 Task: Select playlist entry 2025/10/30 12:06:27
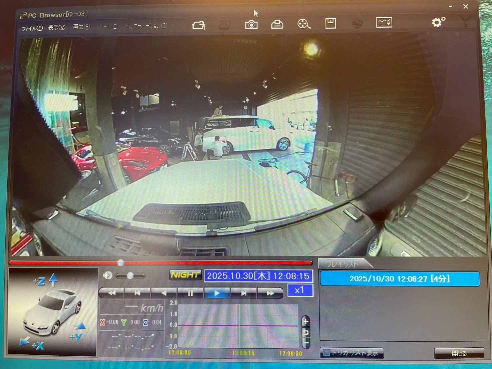point(399,279)
